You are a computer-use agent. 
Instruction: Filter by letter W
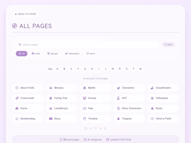tap(140, 69)
